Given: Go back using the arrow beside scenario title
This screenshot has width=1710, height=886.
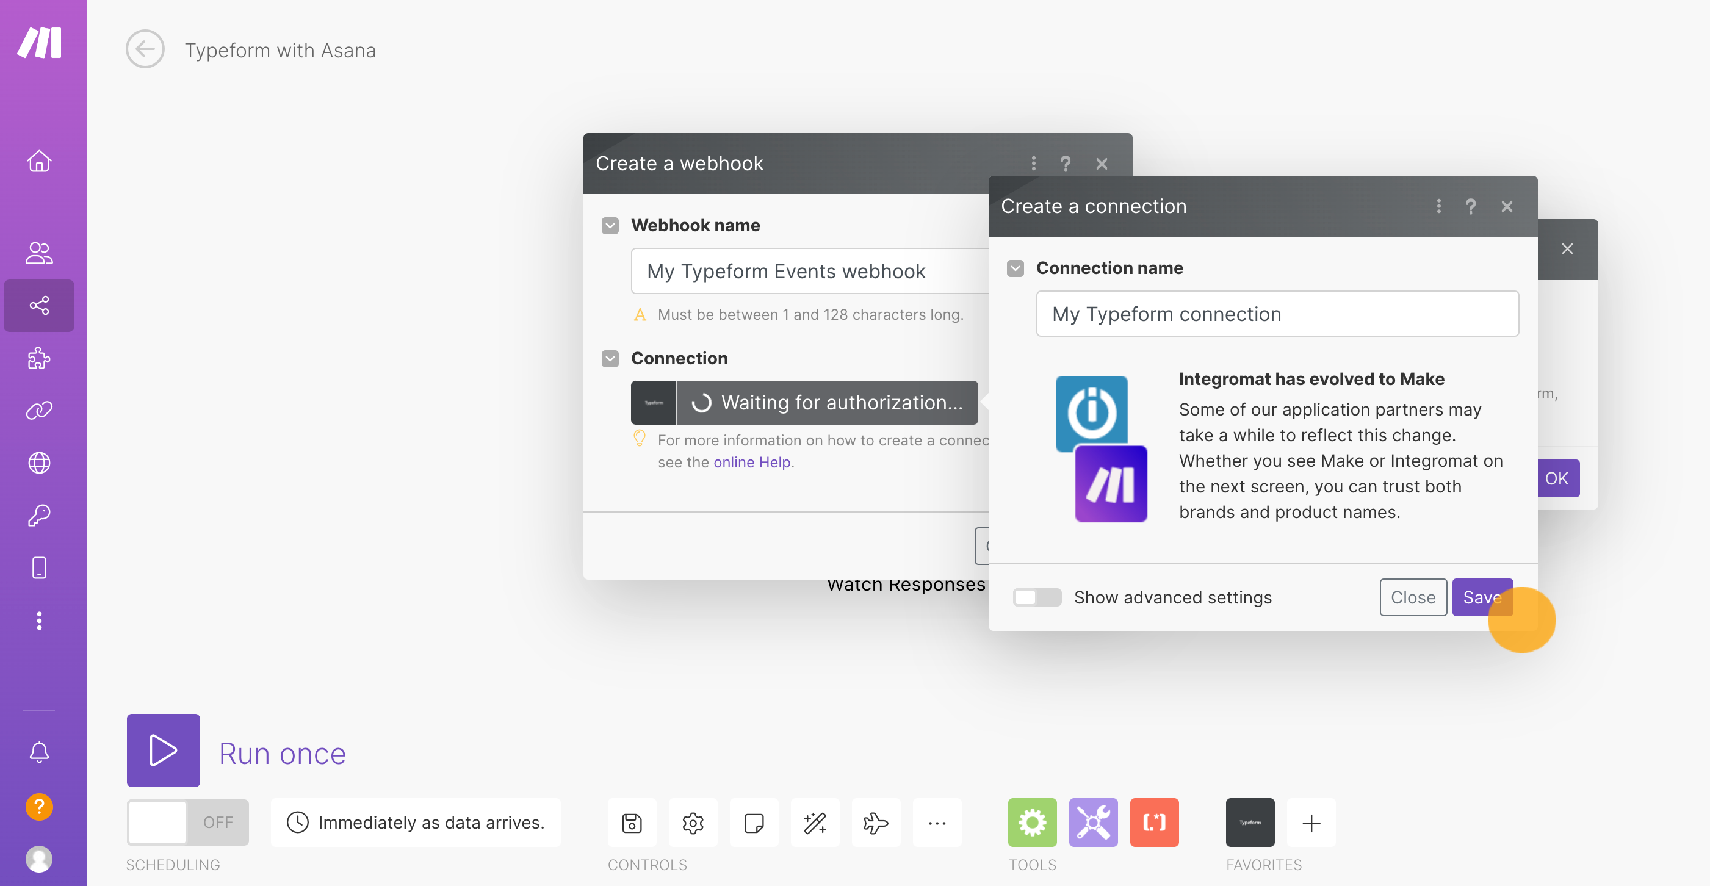Looking at the screenshot, I should point(145,49).
